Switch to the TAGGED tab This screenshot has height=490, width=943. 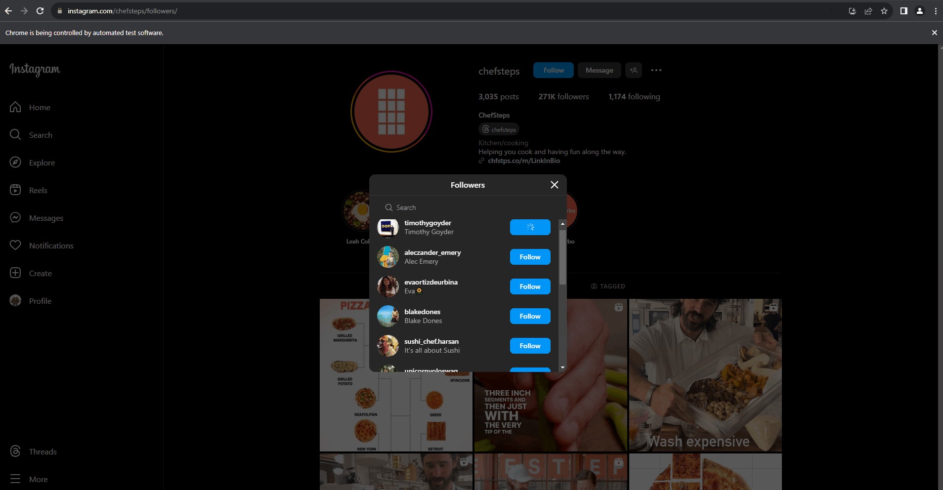tap(608, 286)
